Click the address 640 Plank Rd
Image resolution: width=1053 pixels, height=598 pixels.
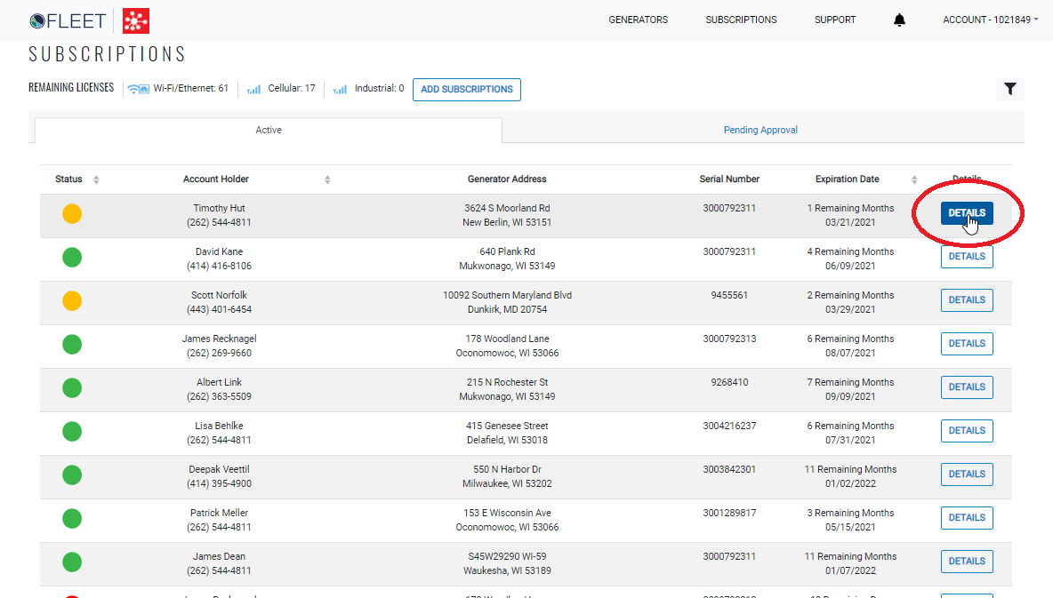pyautogui.click(x=507, y=251)
